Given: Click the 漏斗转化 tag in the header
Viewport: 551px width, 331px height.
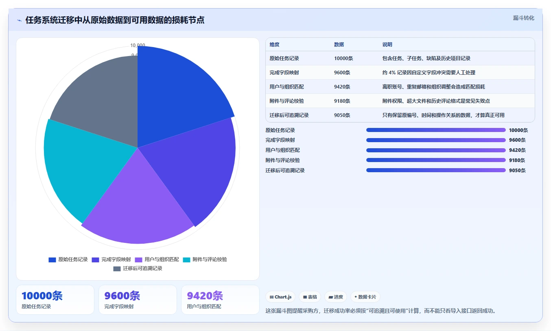Looking at the screenshot, I should pos(523,18).
